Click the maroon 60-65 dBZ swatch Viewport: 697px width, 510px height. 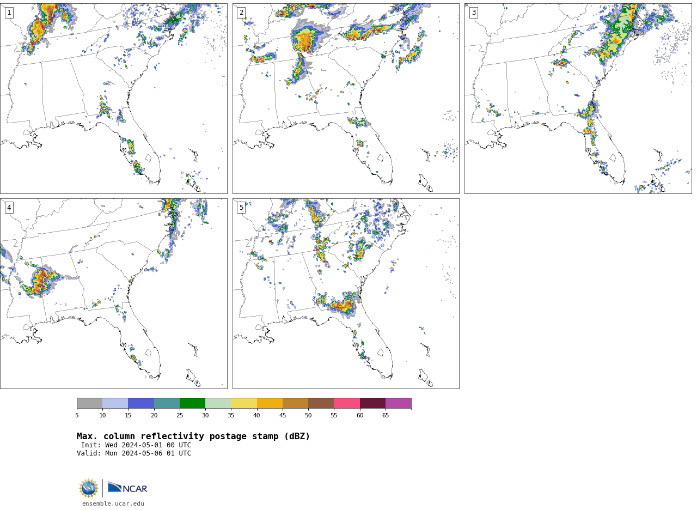[372, 403]
